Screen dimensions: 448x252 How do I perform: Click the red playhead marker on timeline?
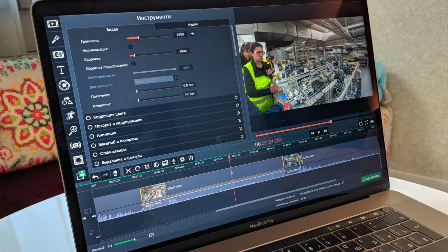[x=229, y=157]
